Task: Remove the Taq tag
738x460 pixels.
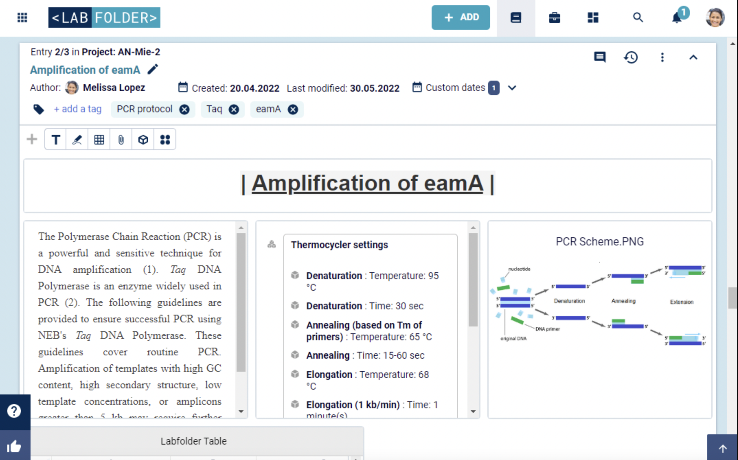Action: [x=234, y=109]
